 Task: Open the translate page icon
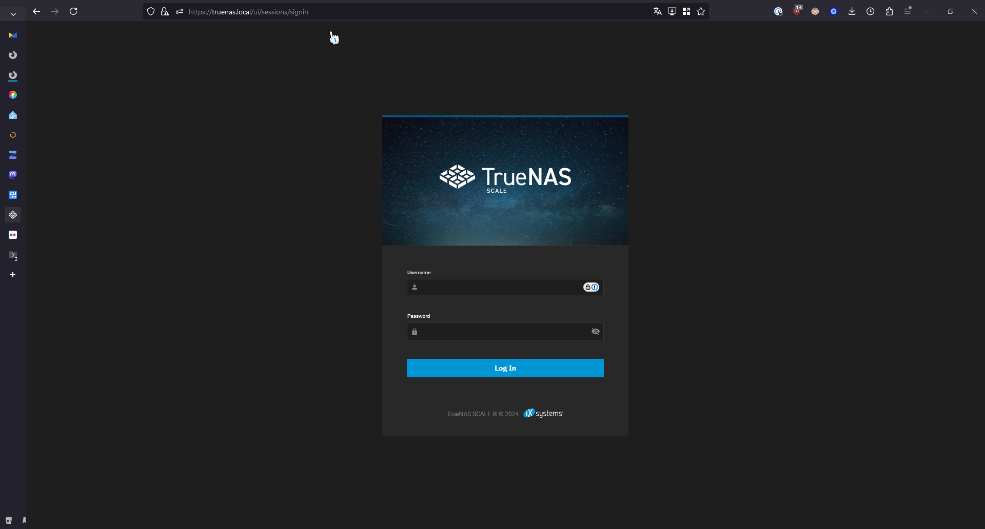tap(657, 11)
